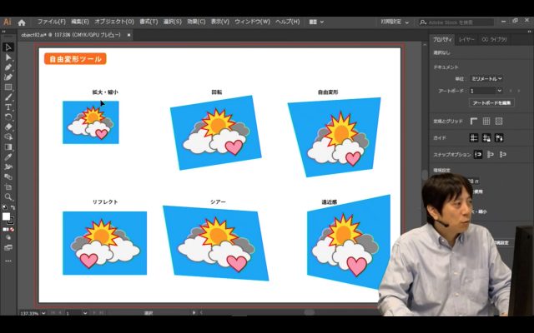Screen dimensions: 534x333
Task: Click the 回転 sample artwork
Action: [216, 132]
